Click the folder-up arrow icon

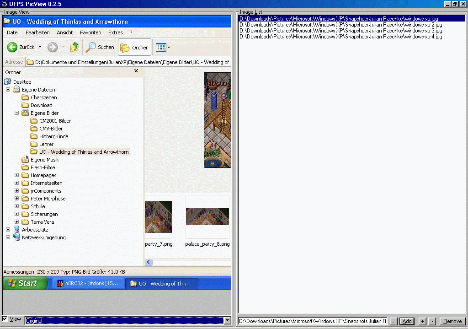coord(74,47)
